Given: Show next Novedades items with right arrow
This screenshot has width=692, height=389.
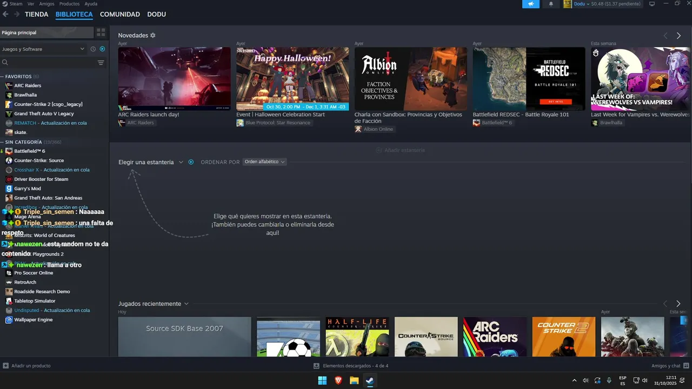Looking at the screenshot, I should click(x=678, y=36).
